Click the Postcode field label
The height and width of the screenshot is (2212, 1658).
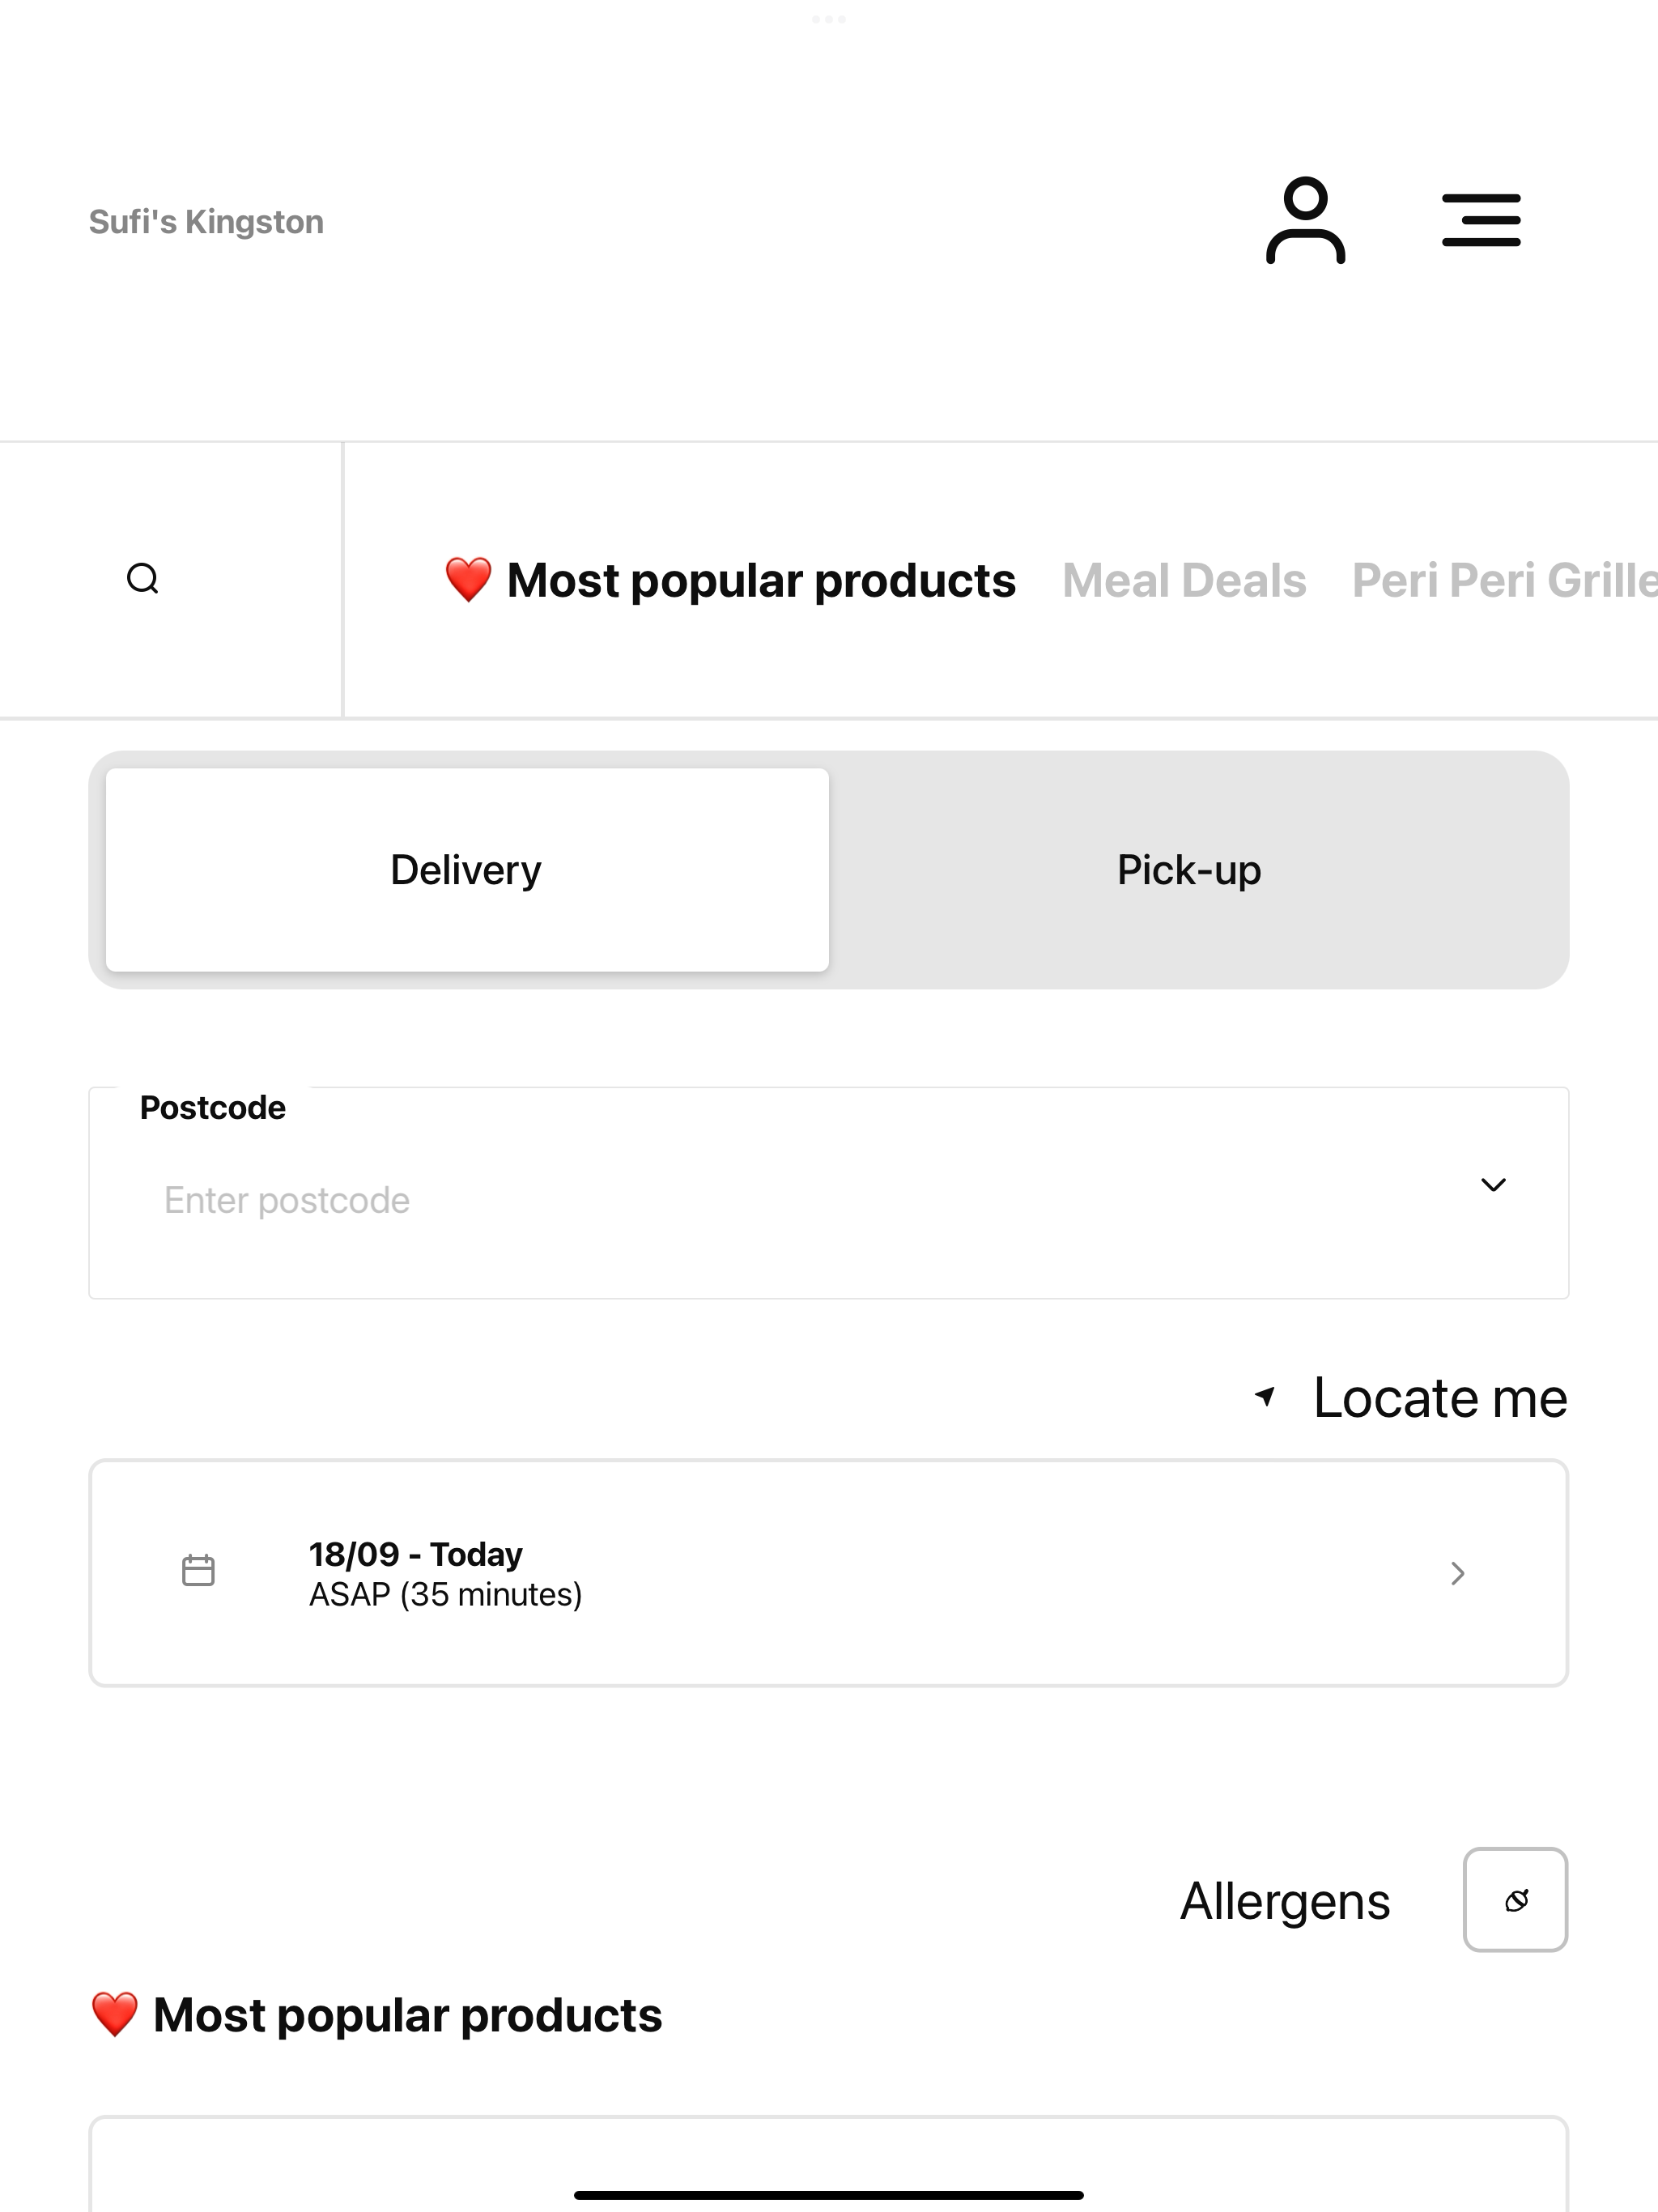tap(213, 1108)
